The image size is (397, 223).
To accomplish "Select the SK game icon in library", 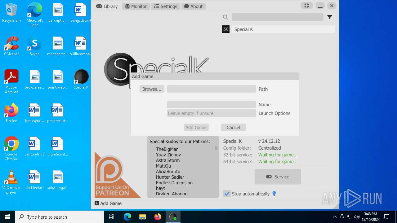I will 226,29.
